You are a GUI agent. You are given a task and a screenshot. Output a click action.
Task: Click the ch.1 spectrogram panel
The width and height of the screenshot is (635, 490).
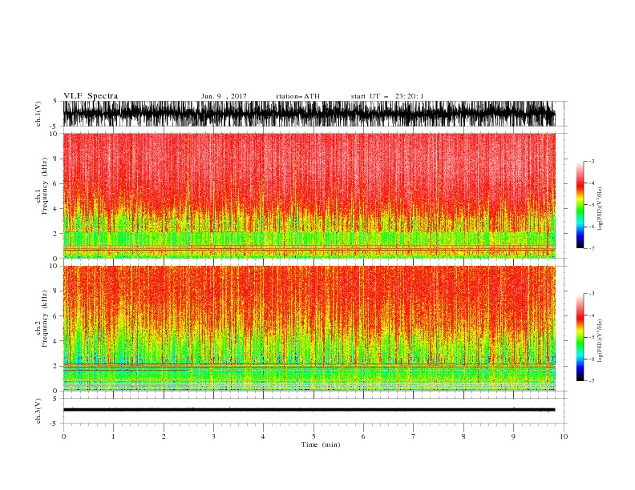click(x=309, y=195)
